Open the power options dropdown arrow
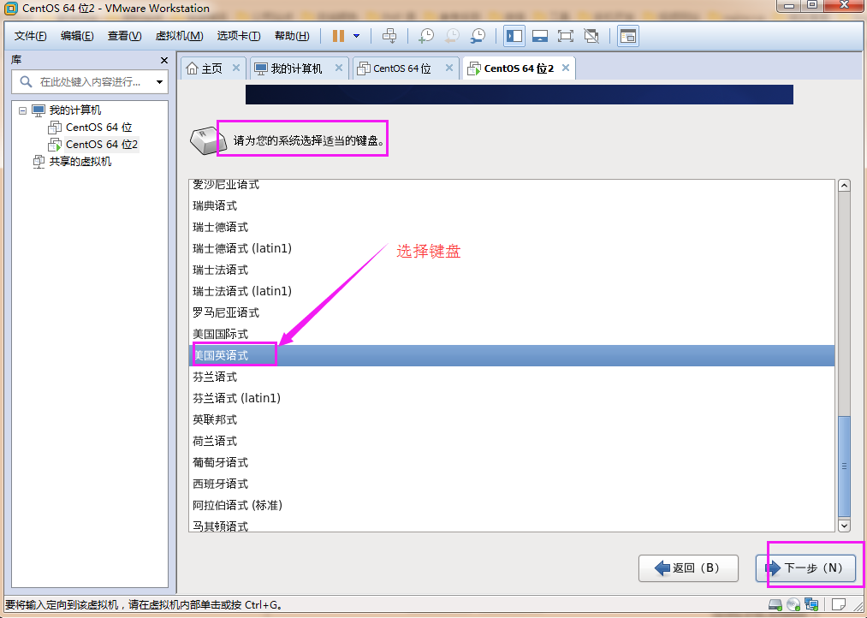Image resolution: width=867 pixels, height=618 pixels. [x=357, y=36]
